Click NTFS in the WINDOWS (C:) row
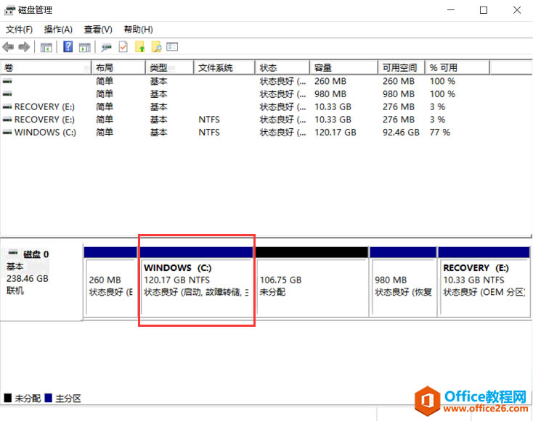 [209, 133]
